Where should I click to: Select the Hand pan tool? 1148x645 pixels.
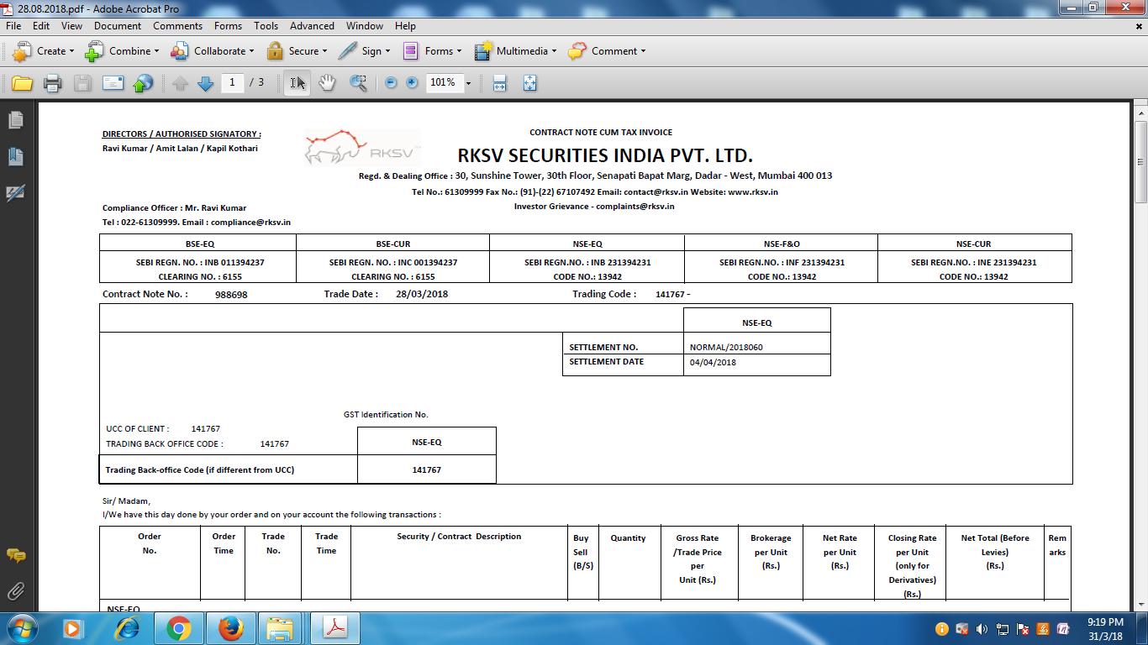pyautogui.click(x=327, y=82)
